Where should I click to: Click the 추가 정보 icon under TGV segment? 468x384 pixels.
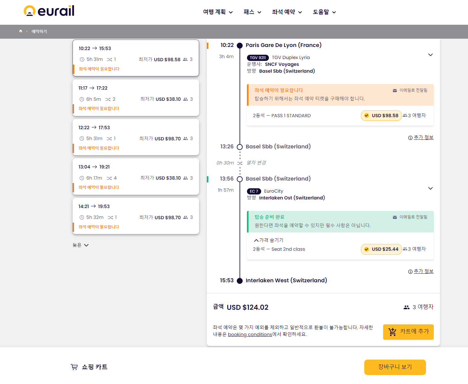tap(410, 138)
